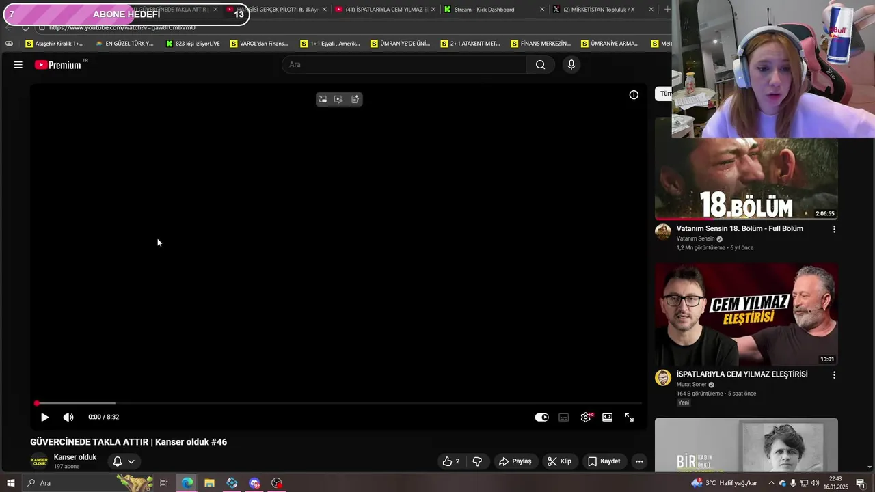Open ÜMRANİYE'DE ÜNİ bookmark
The image size is (875, 492).
point(400,44)
